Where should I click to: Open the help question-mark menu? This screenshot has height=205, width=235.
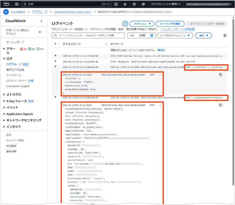pyautogui.click(x=134, y=4)
